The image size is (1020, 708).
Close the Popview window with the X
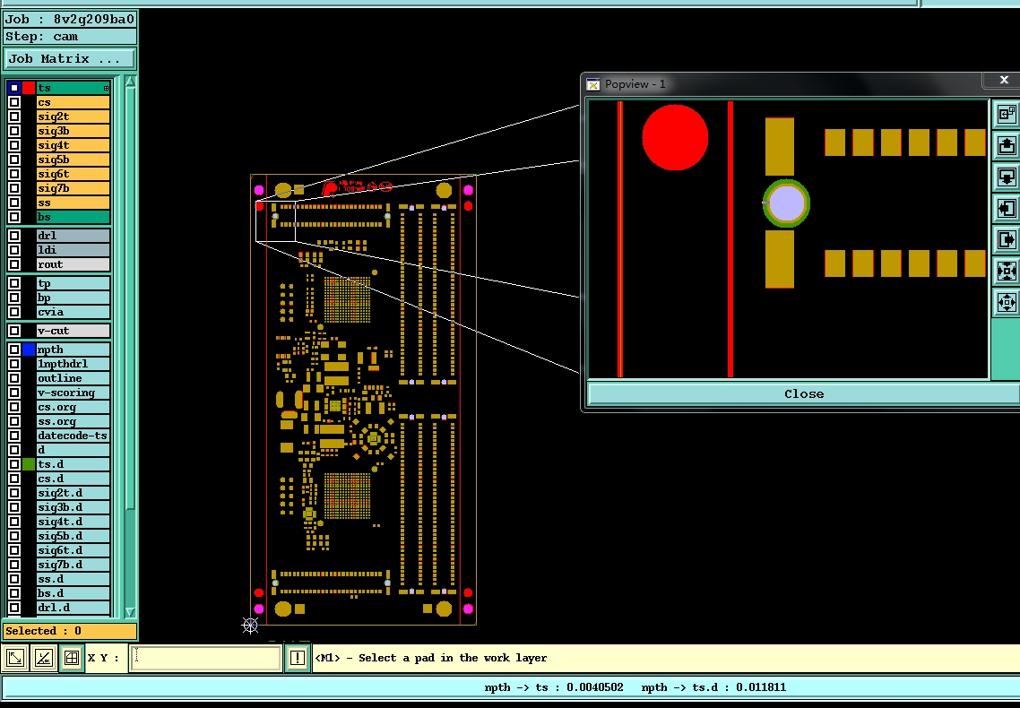[x=1004, y=80]
